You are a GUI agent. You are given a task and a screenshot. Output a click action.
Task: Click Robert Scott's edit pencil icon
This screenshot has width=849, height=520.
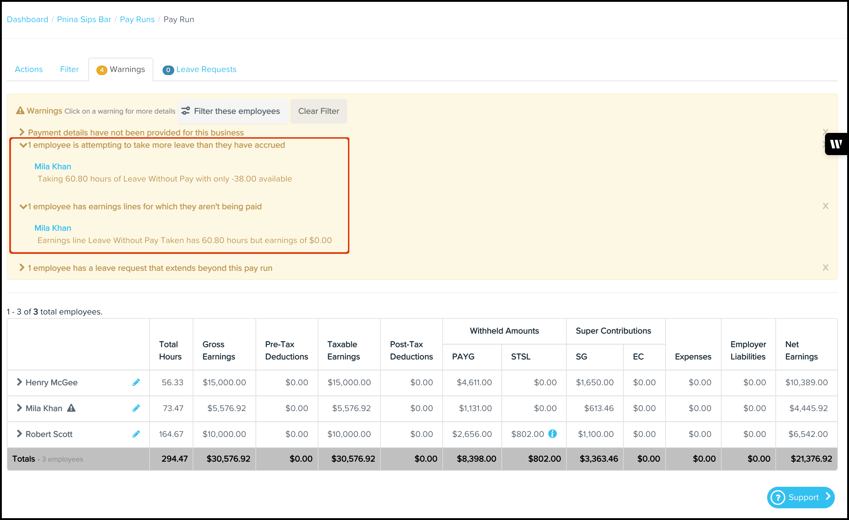(x=136, y=434)
